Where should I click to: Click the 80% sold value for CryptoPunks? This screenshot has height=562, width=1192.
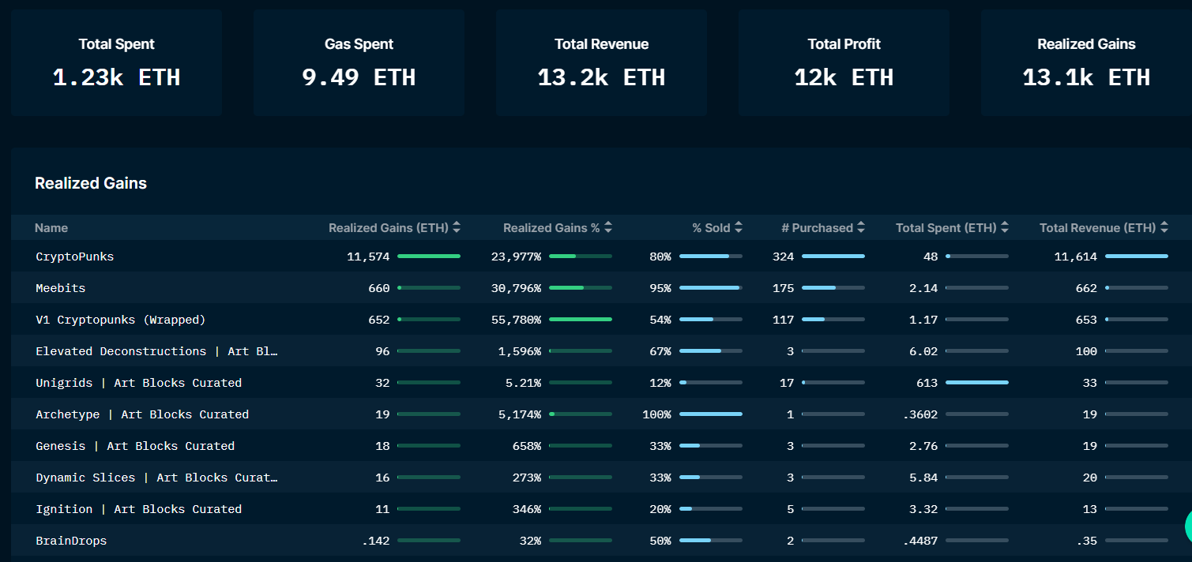(660, 257)
